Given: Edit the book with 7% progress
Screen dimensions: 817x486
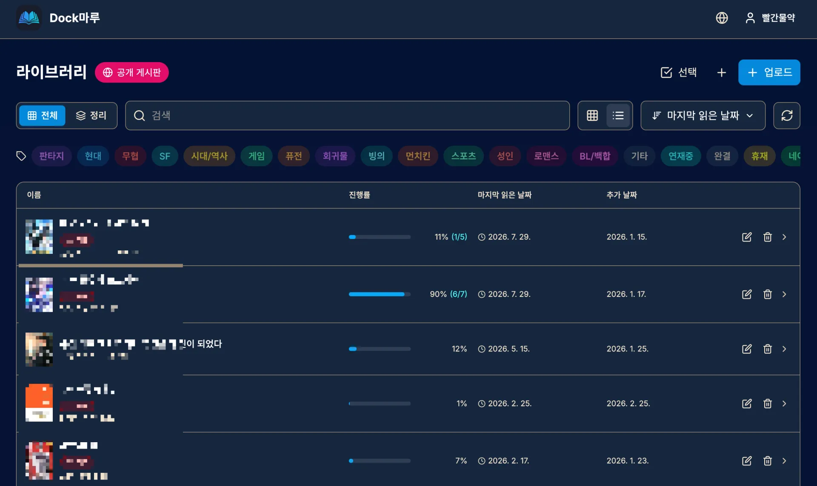Looking at the screenshot, I should [x=747, y=461].
